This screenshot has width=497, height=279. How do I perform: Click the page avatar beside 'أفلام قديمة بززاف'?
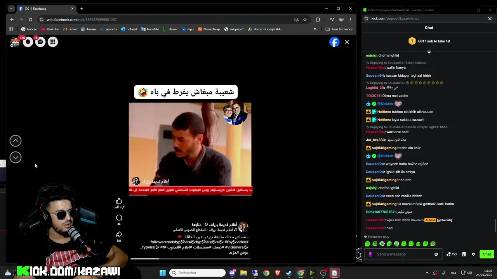pyautogui.click(x=243, y=227)
